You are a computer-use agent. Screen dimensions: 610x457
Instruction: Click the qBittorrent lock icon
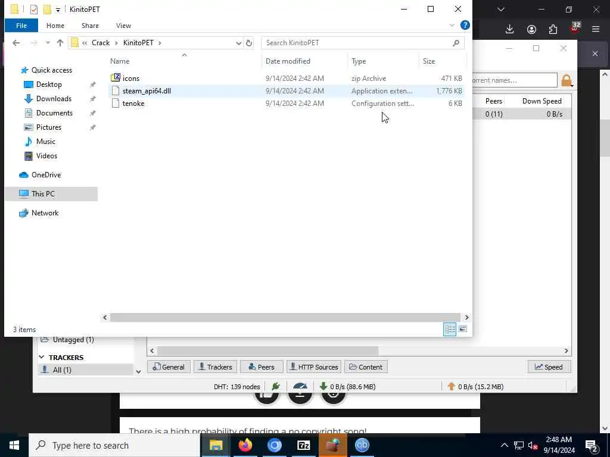pos(567,81)
